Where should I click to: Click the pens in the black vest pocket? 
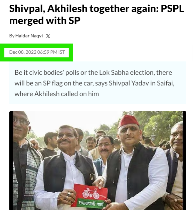click(92, 176)
